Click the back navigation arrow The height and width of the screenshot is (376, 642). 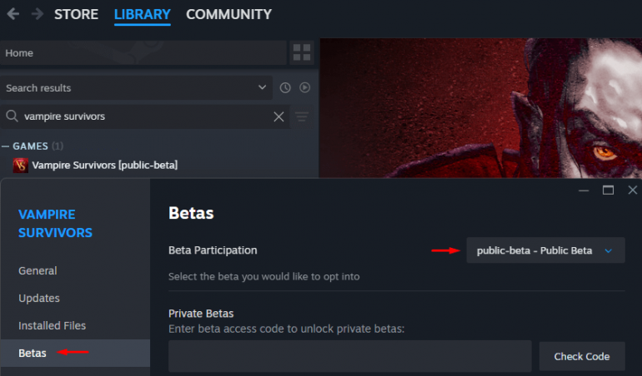(13, 14)
